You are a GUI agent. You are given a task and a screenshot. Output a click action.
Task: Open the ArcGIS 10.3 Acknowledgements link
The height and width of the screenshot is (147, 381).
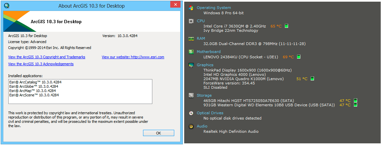41,64
